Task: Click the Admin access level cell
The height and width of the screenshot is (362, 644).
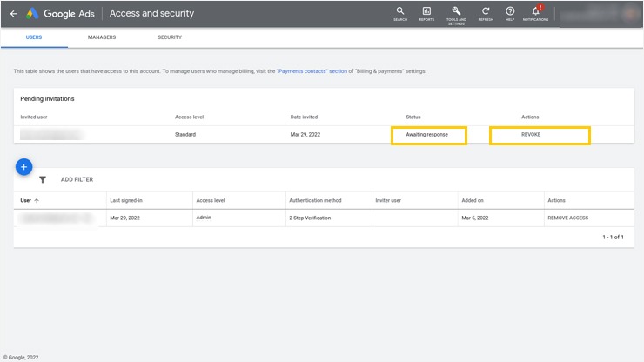Action: (x=204, y=218)
